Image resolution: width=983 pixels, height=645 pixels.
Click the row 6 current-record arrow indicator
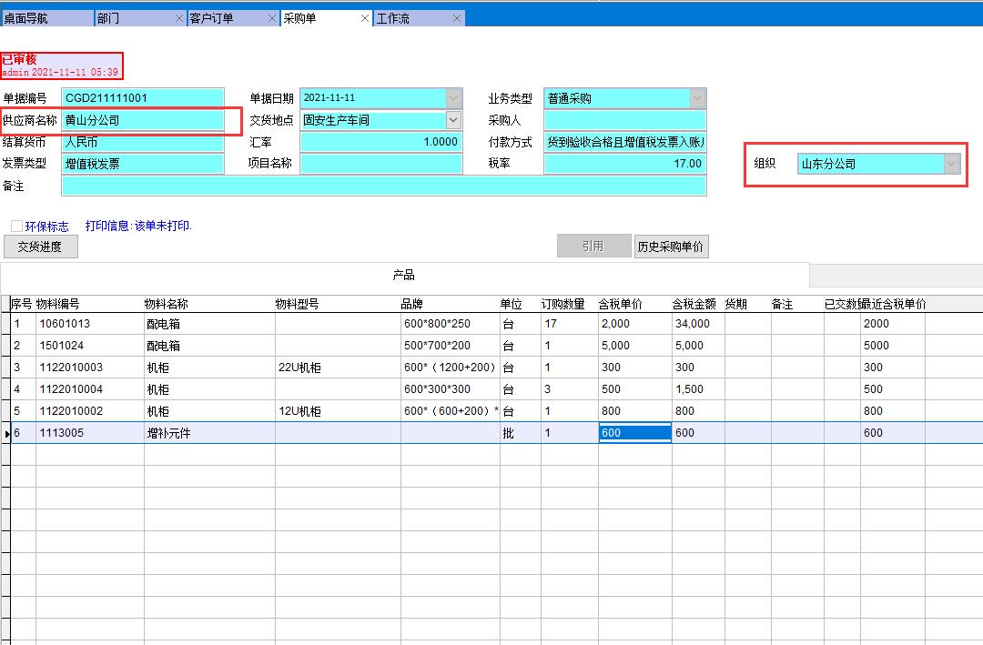tap(7, 434)
